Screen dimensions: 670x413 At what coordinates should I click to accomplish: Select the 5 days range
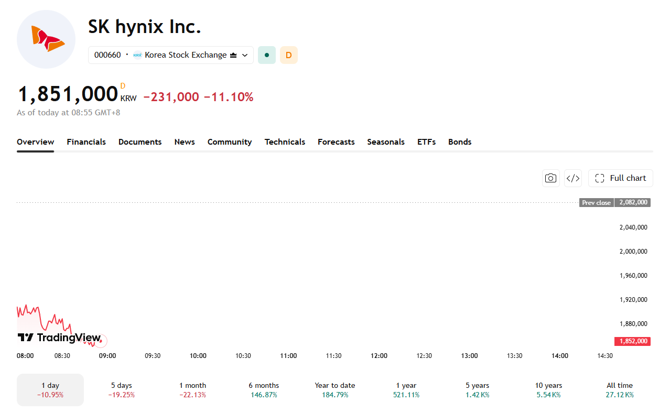122,390
